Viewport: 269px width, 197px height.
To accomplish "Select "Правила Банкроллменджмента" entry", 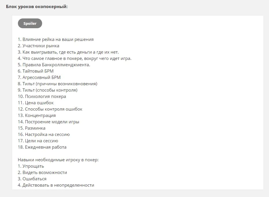I will 54,65.
